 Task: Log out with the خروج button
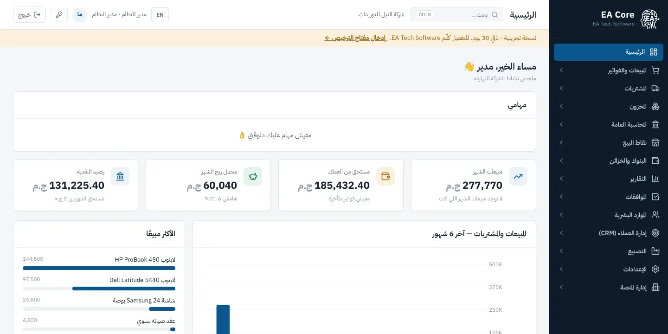tap(29, 14)
